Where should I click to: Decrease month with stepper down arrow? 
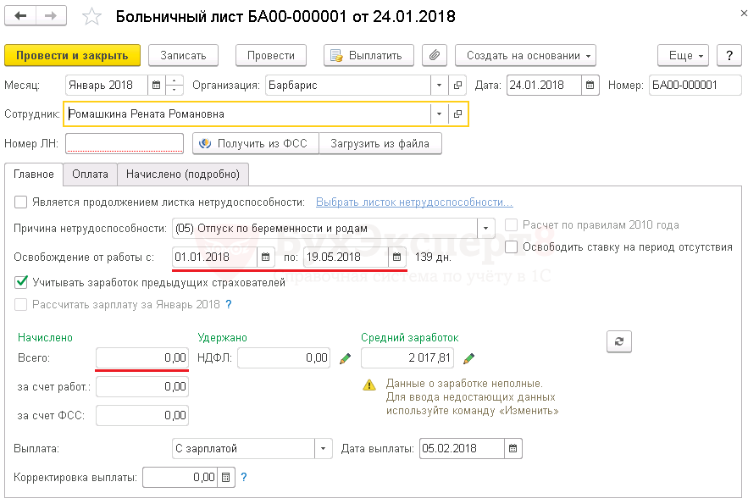click(175, 90)
